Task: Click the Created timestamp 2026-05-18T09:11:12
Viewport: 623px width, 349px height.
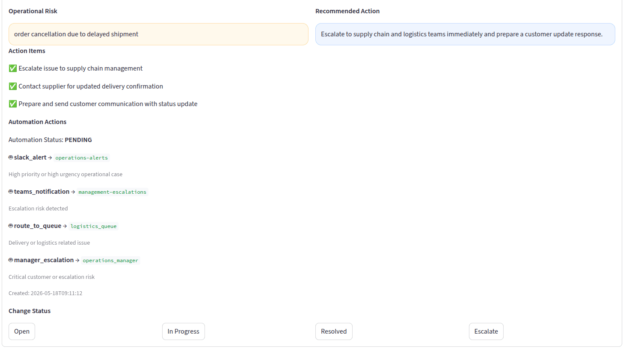Action: pos(45,293)
